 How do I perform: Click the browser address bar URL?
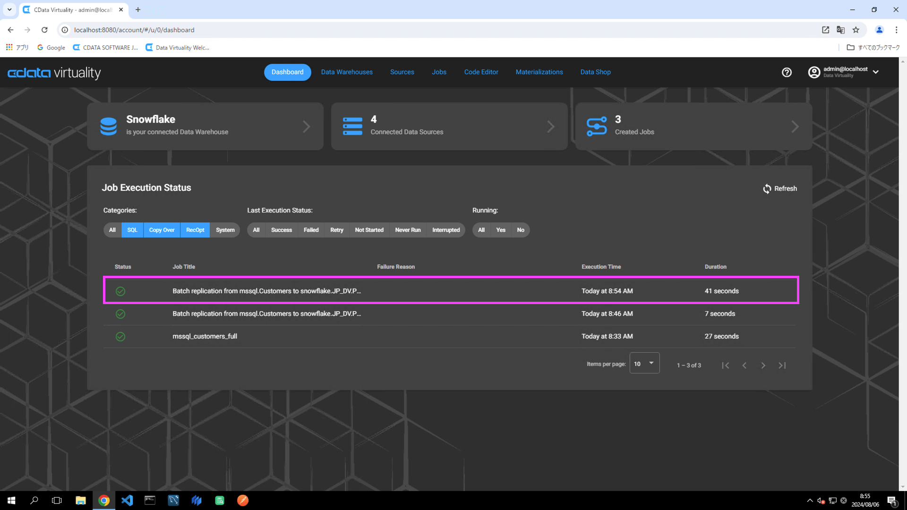[134, 30]
